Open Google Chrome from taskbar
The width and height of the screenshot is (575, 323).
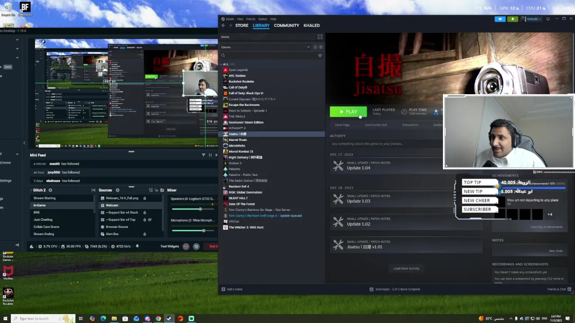tap(158, 319)
